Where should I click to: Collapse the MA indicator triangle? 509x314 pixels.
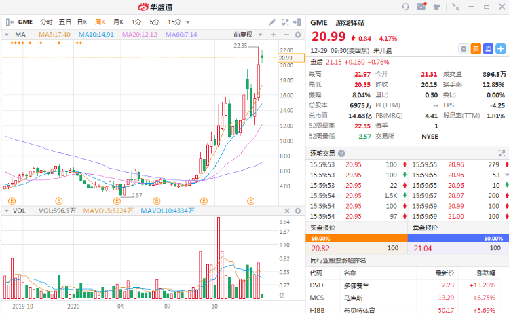point(7,35)
